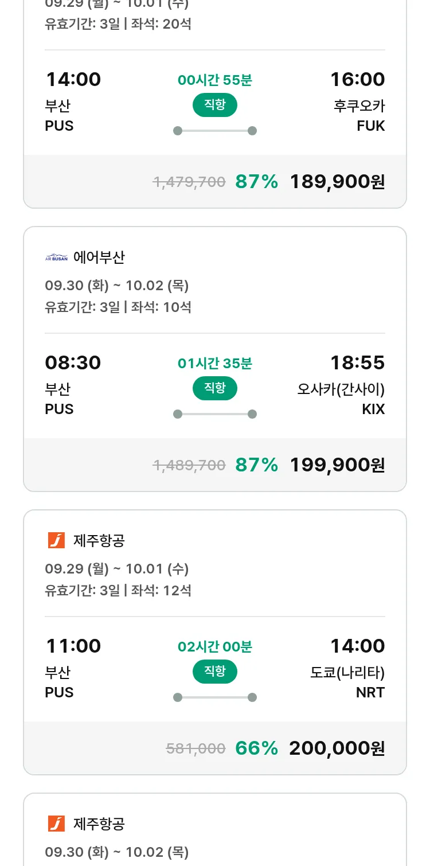The height and width of the screenshot is (866, 430).
Task: Open the 에어부산 airline name link
Action: pos(99,258)
